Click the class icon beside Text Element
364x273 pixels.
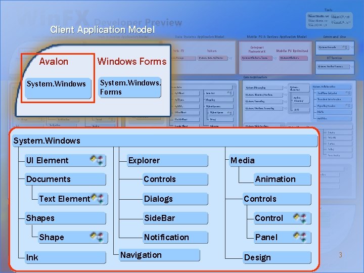click(98, 198)
